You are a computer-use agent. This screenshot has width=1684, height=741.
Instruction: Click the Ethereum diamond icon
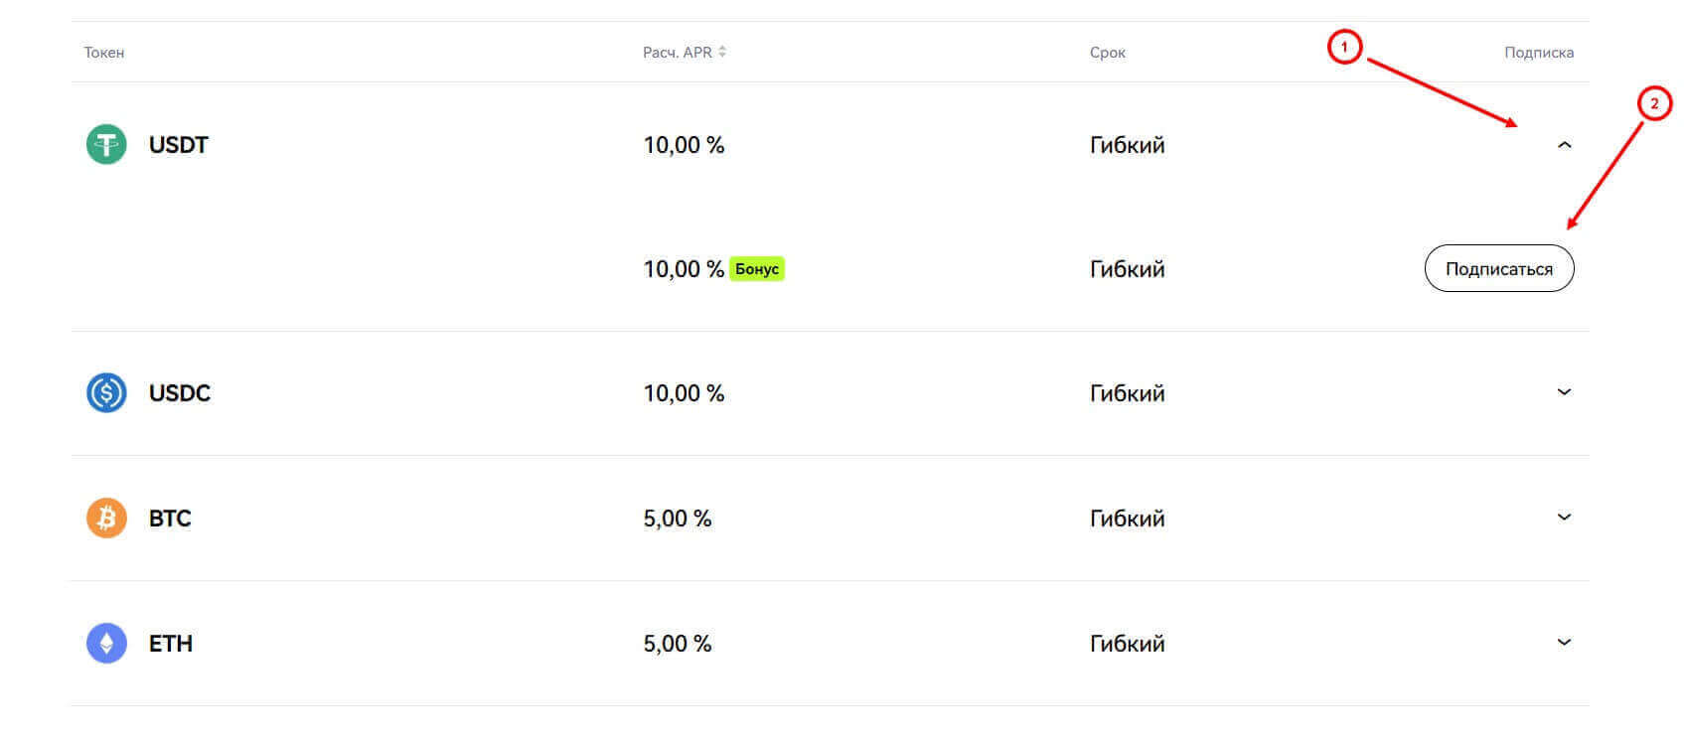pyautogui.click(x=106, y=644)
